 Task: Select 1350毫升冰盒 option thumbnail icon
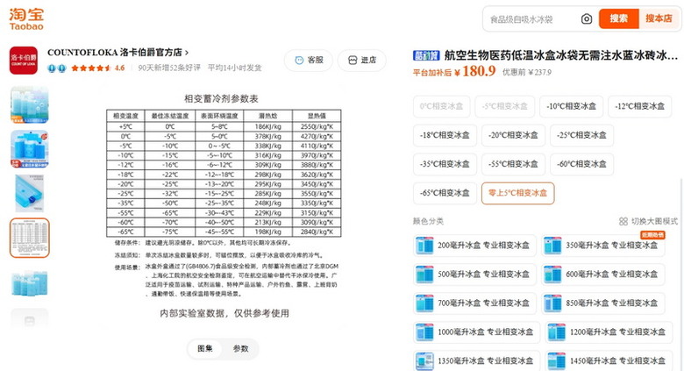point(424,361)
